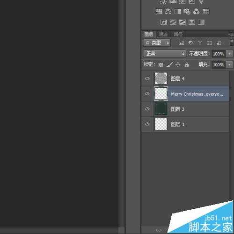234x234 pixels.
Task: Toggle 图层 1 eye icon
Action: point(147,124)
